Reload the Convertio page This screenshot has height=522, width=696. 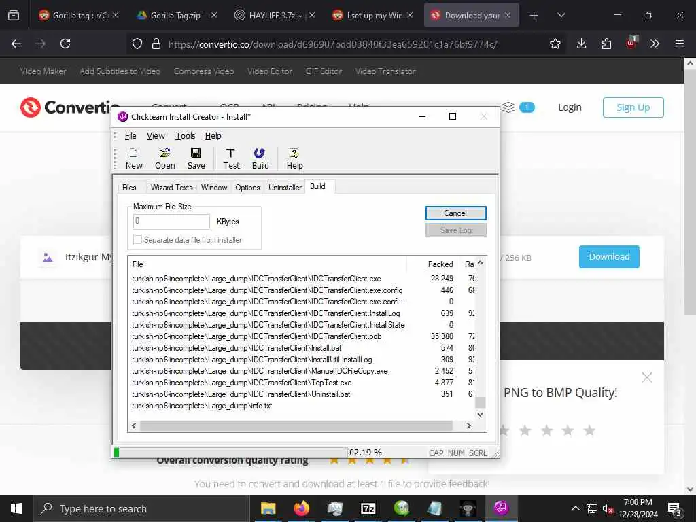pyautogui.click(x=65, y=43)
